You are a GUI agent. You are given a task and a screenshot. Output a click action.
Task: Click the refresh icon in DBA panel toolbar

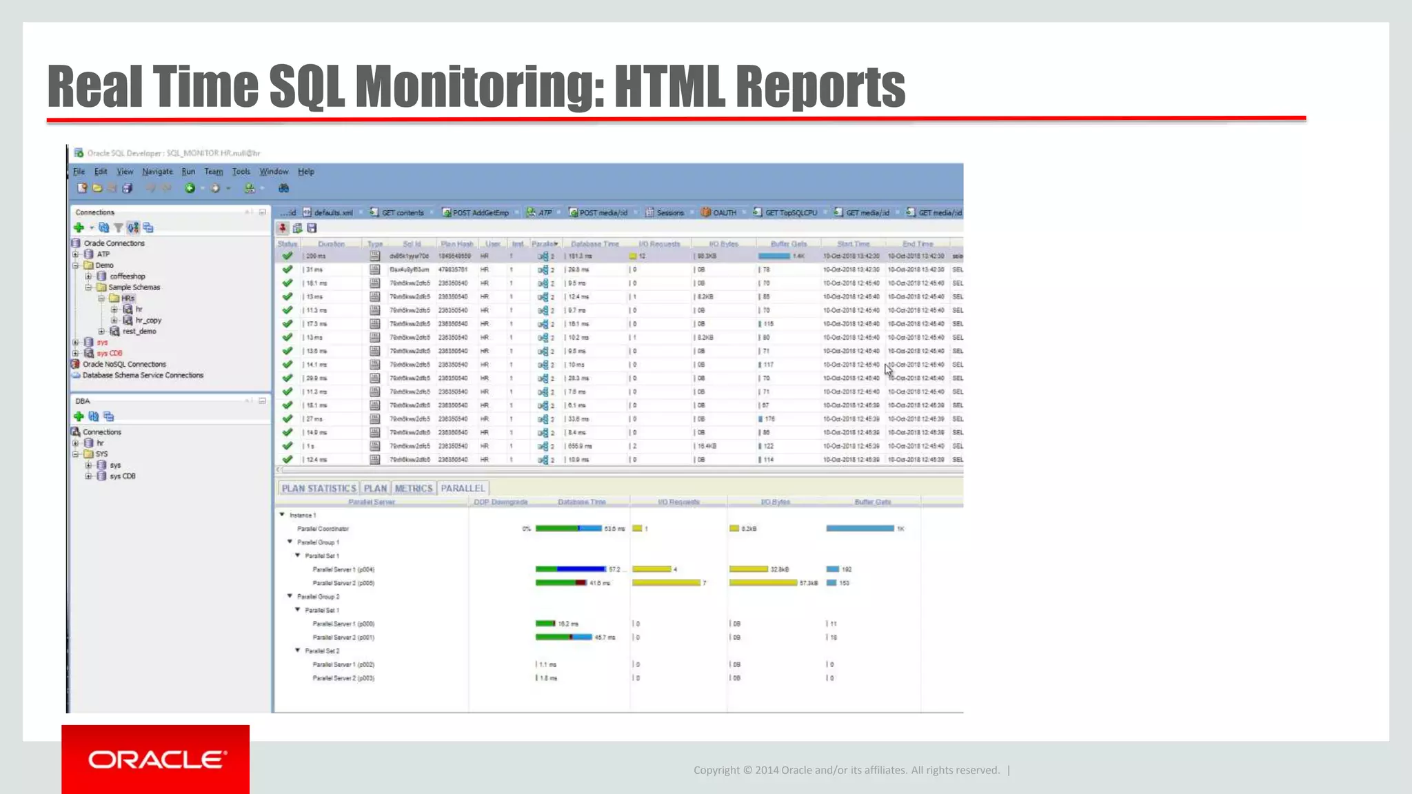(x=93, y=416)
